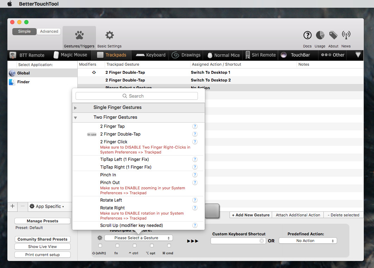Image resolution: width=374 pixels, height=268 pixels.
Task: Open the About tag icon
Action: tap(333, 35)
